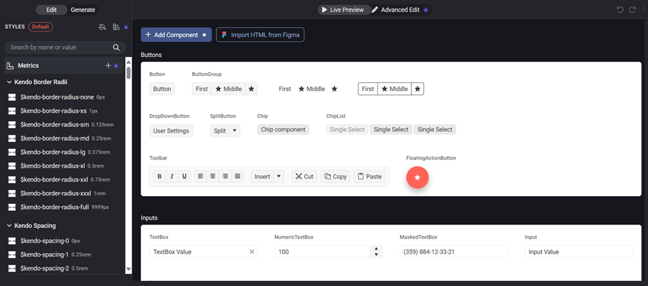Click the plain Button sample
Screen dimensions: 648x286
(162, 89)
